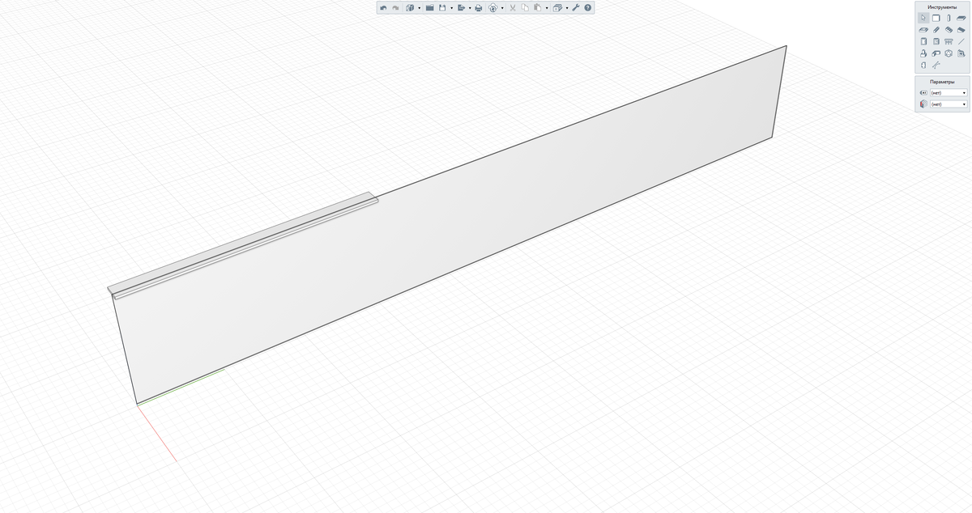Select the double door cabinet tool
The width and height of the screenshot is (972, 513).
(x=936, y=41)
